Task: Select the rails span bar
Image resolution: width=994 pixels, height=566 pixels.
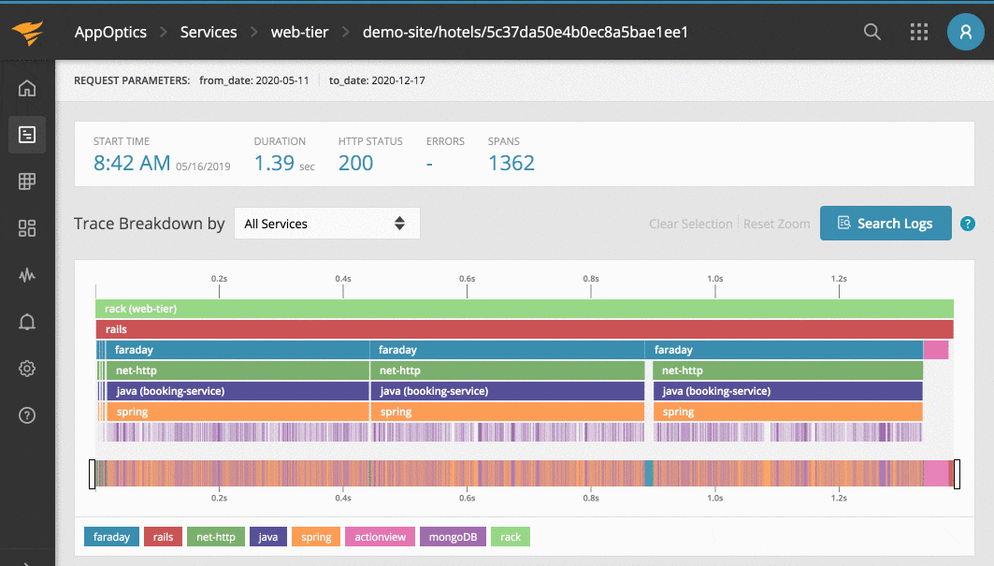Action: (x=525, y=329)
